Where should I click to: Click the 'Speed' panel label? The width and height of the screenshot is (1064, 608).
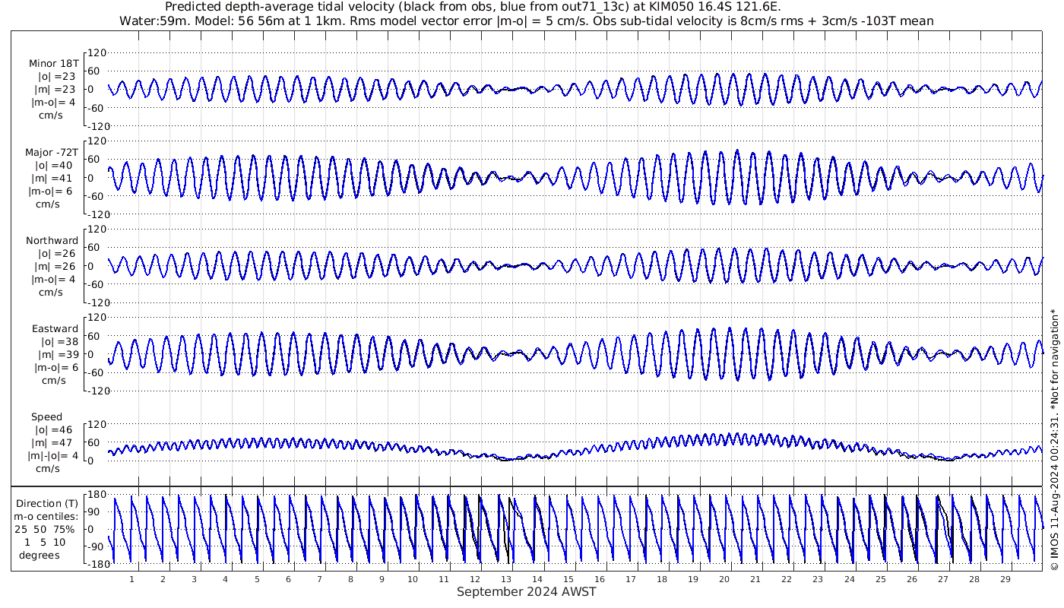click(x=46, y=416)
